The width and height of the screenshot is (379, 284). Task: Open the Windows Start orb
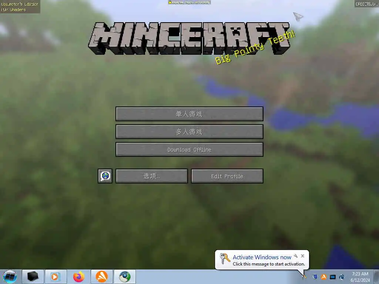click(x=10, y=277)
